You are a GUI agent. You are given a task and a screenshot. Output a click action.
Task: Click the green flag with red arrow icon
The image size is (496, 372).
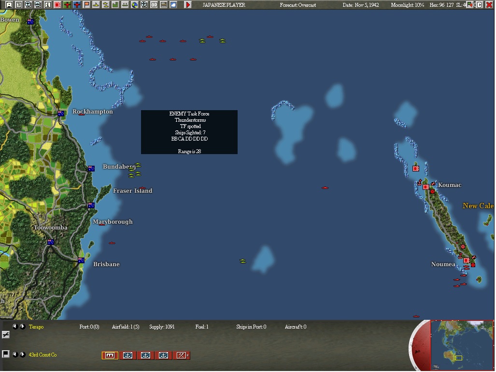[x=470, y=5]
